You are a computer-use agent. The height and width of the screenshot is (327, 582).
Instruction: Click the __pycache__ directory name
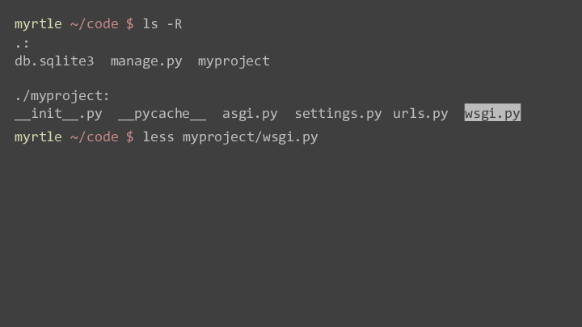[162, 114]
